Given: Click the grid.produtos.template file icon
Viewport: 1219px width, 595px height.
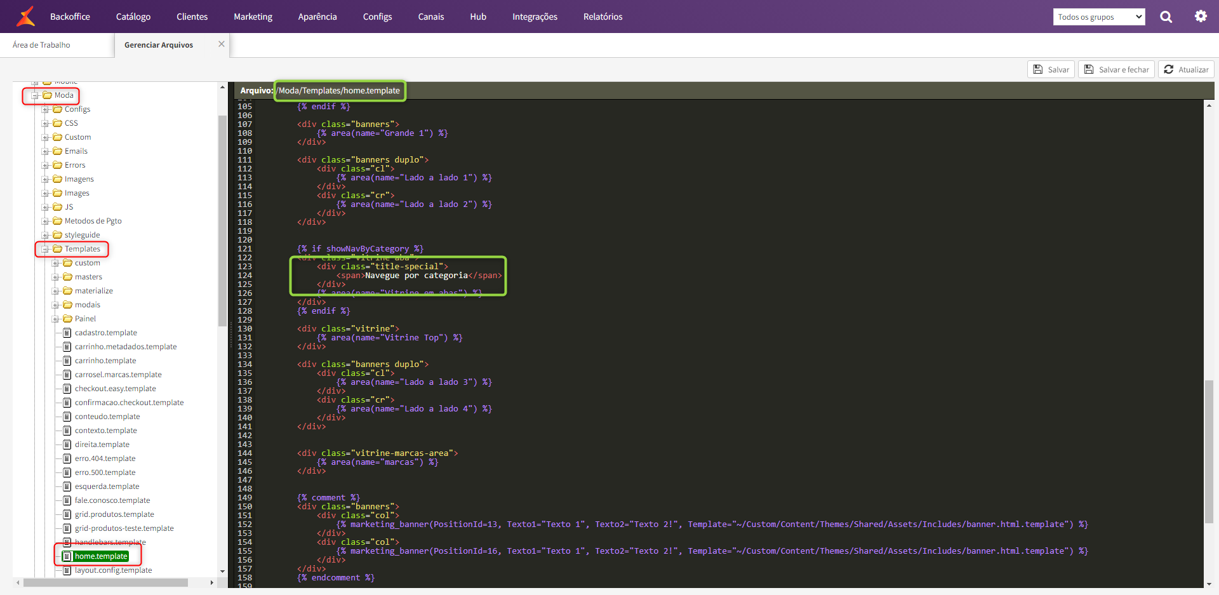Looking at the screenshot, I should pos(67,514).
